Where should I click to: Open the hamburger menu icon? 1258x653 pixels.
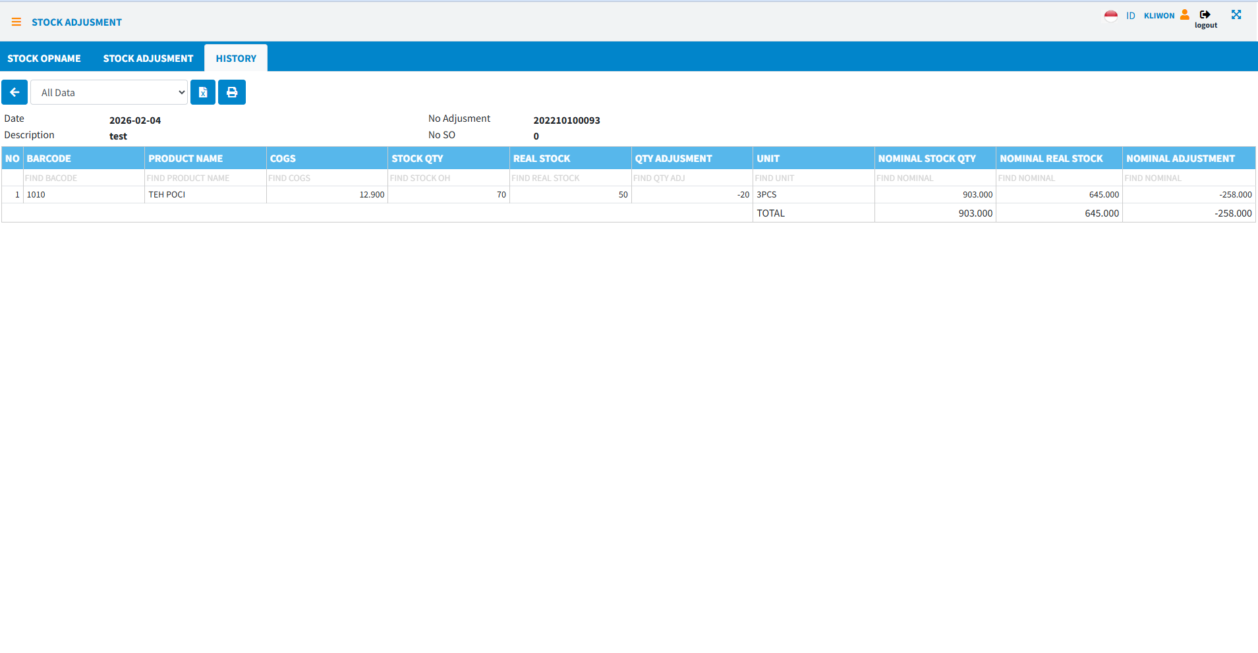16,22
